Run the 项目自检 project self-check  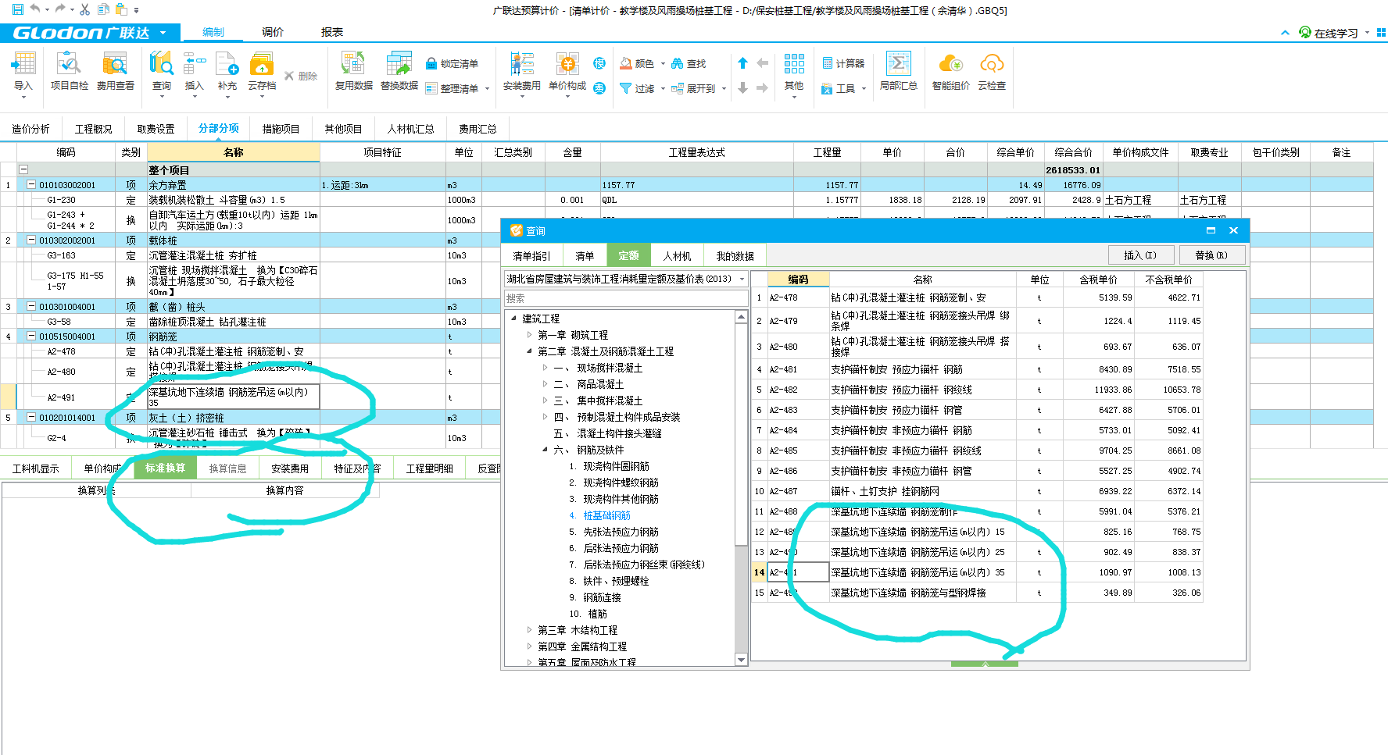(70, 72)
